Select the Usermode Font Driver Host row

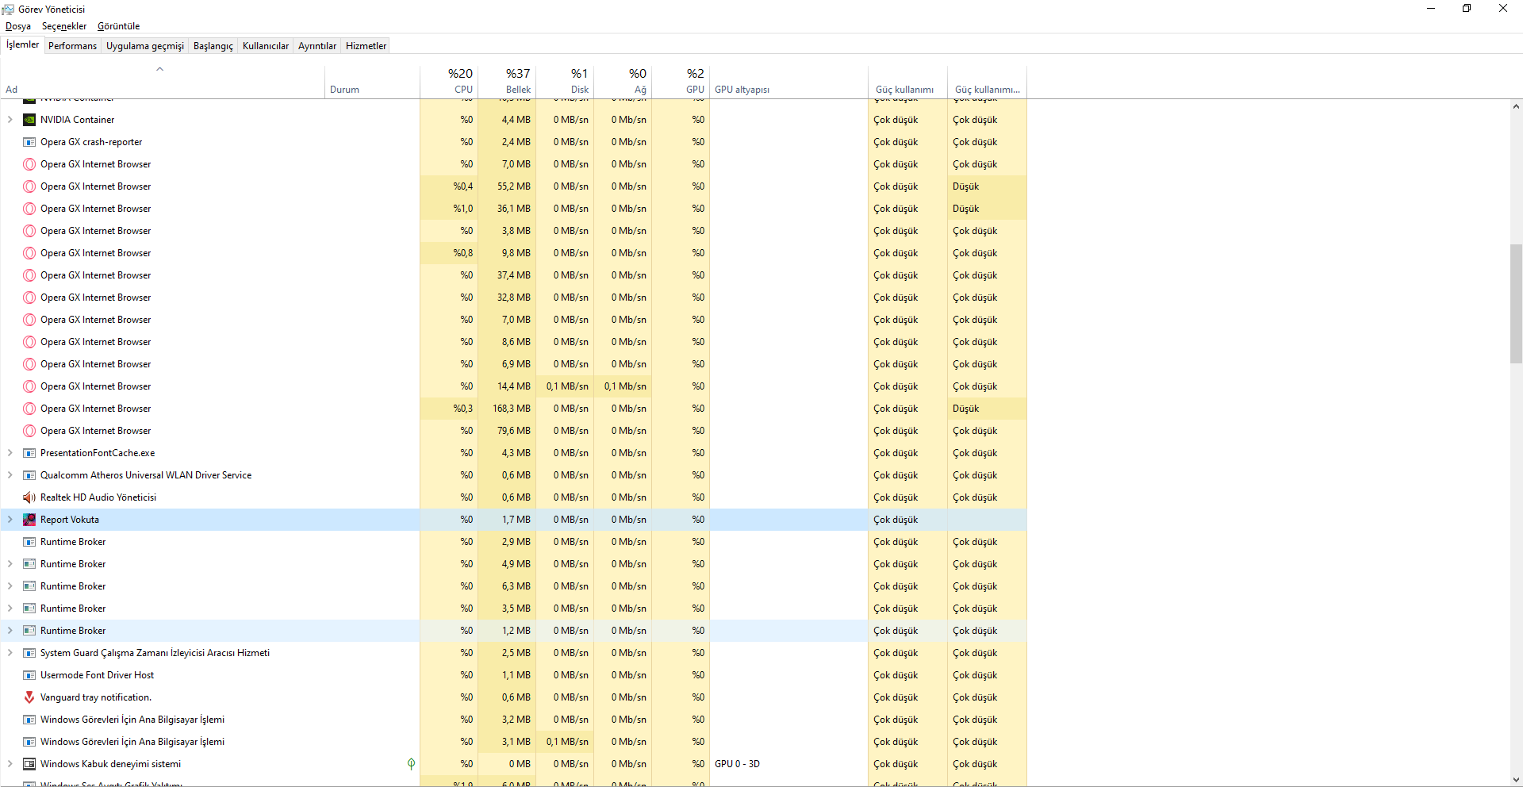513,675
